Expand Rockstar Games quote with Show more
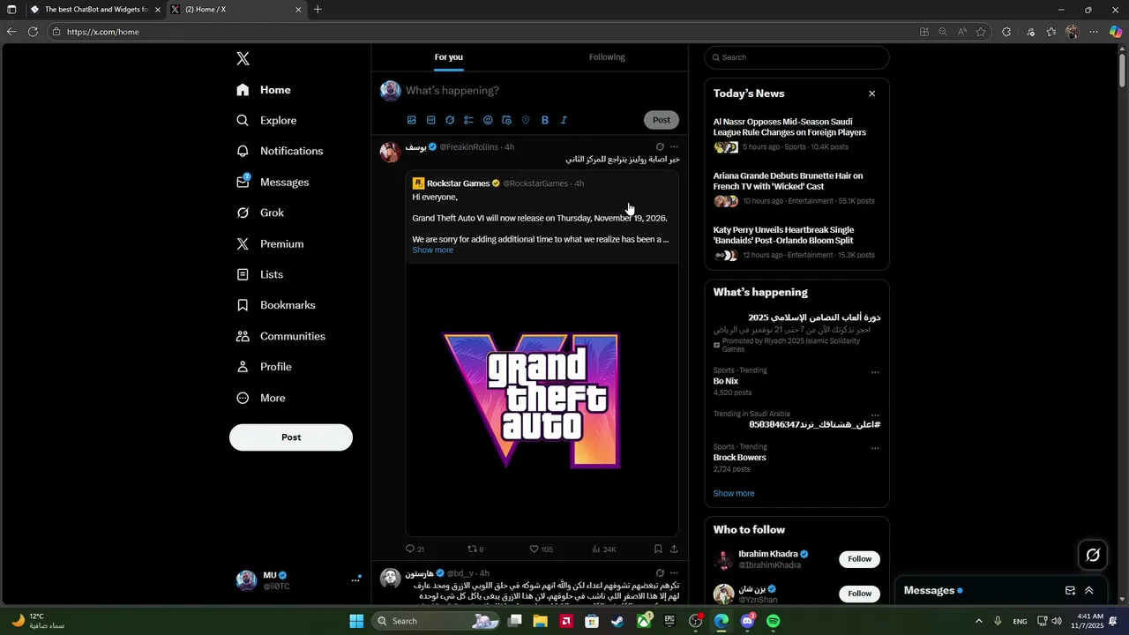 432,250
